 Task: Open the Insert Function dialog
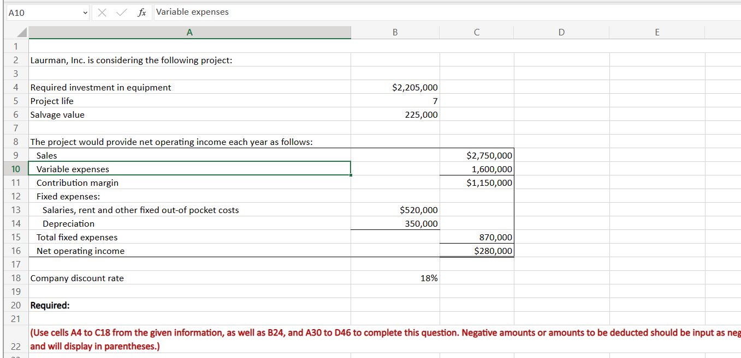[x=143, y=12]
